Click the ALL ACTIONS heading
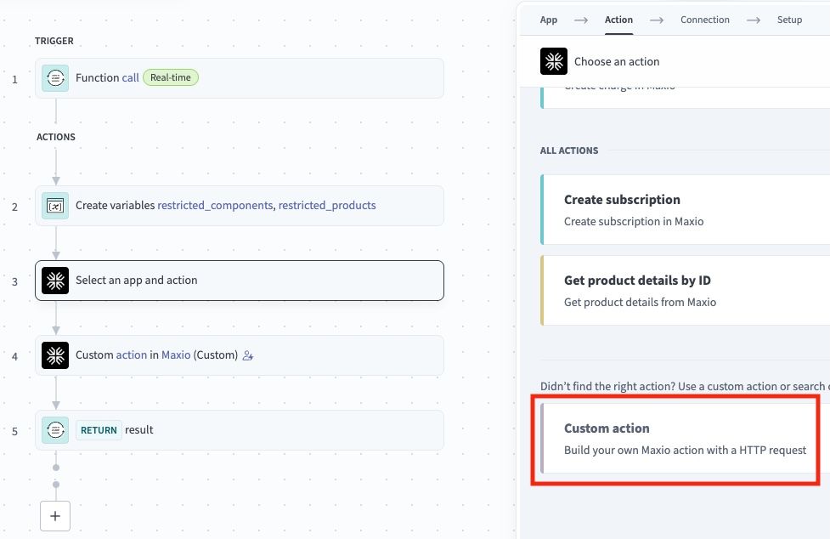Viewport: 830px width, 539px height. [x=569, y=150]
